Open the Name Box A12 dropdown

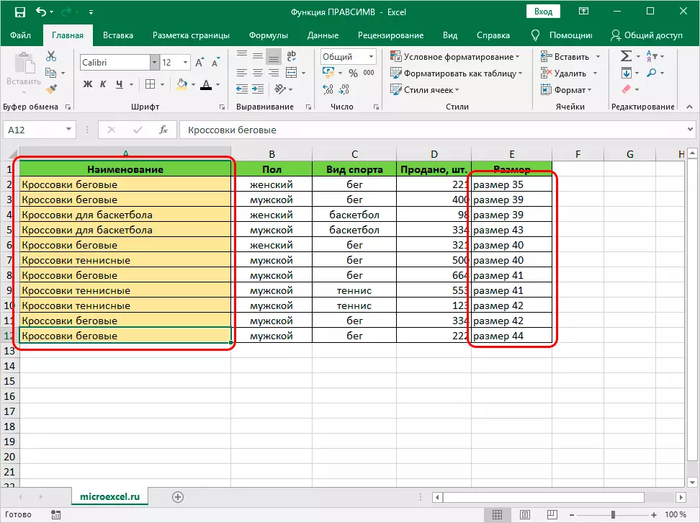68,130
